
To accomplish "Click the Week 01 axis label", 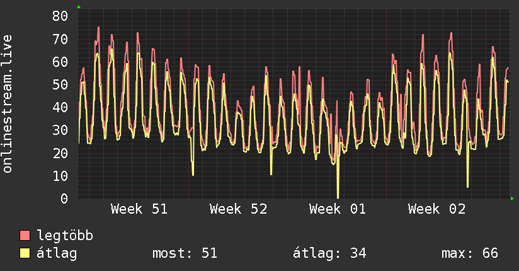I will click(338, 209).
